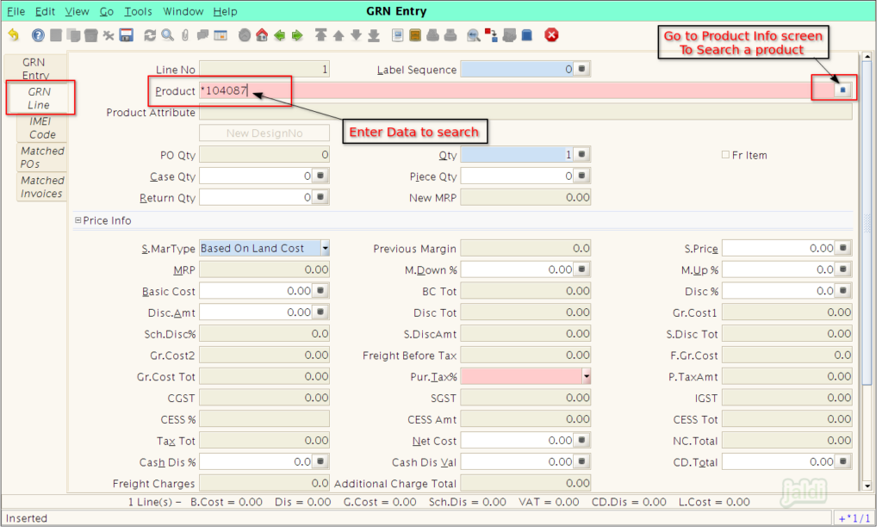Click the red circle exit window icon

coord(552,35)
